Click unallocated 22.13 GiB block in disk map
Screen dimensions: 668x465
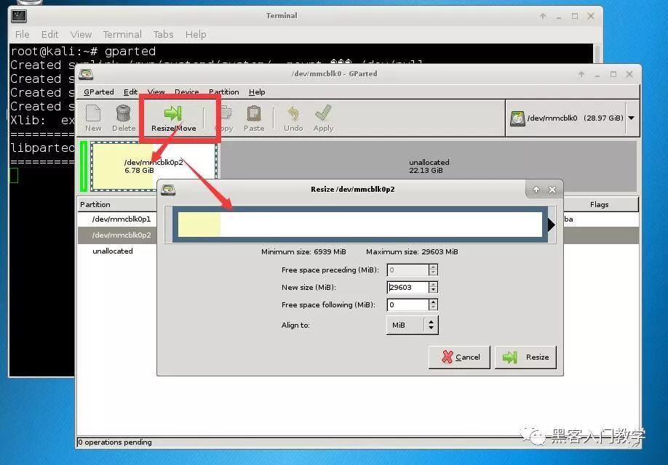pyautogui.click(x=429, y=166)
